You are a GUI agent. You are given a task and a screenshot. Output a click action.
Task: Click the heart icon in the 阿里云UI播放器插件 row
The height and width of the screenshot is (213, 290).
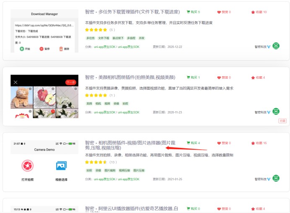click(219, 209)
